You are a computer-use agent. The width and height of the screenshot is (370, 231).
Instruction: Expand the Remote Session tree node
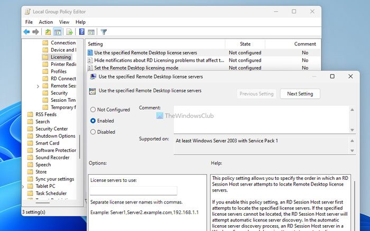click(38, 86)
